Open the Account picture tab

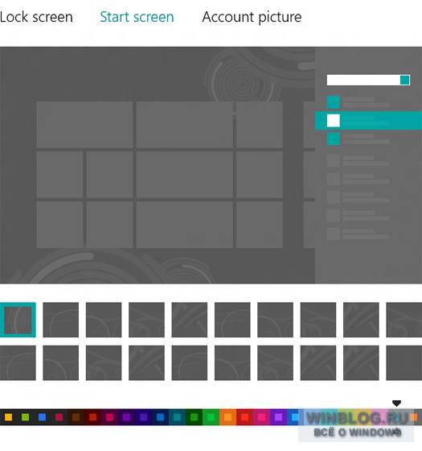click(x=252, y=17)
